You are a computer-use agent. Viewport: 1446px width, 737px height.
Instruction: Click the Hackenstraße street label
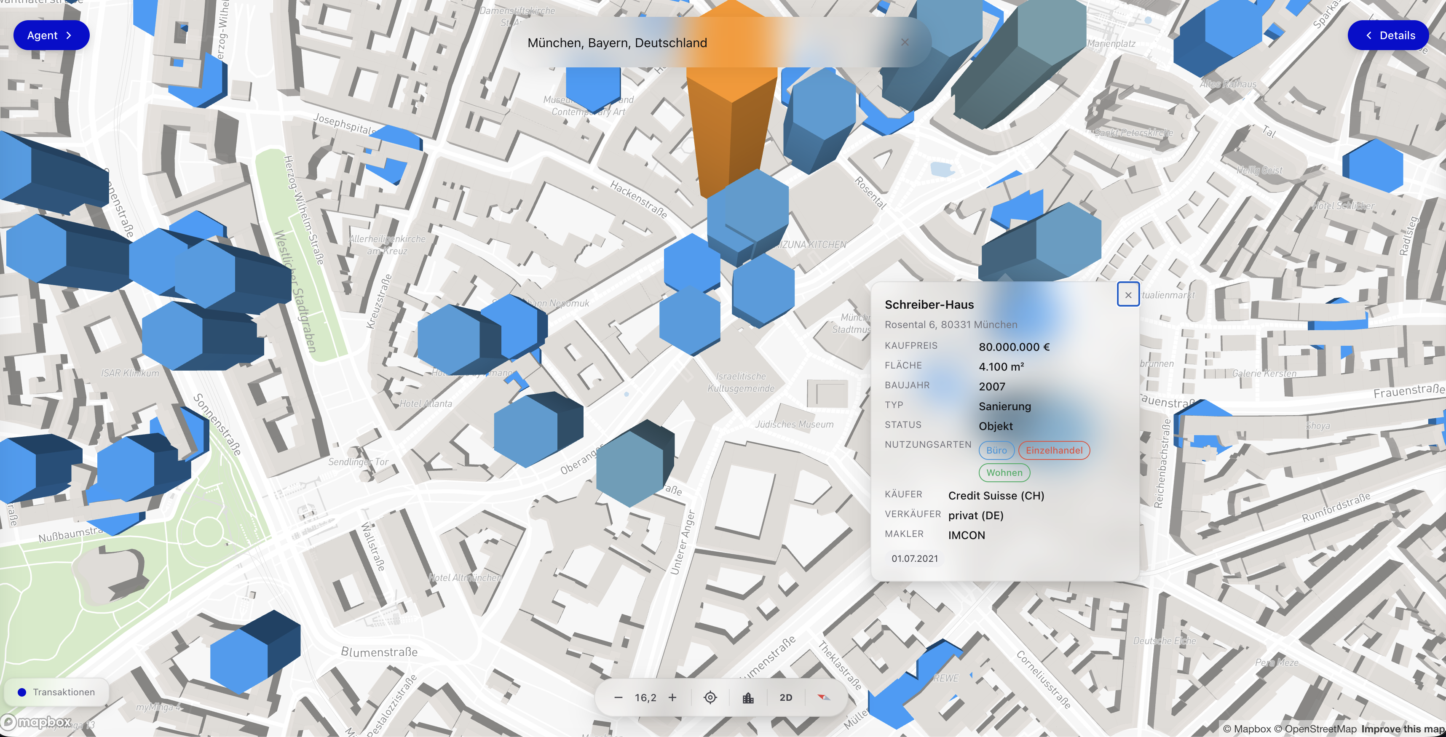coord(639,199)
